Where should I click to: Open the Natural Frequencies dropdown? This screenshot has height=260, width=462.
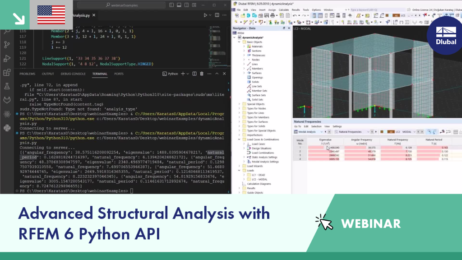(x=352, y=132)
